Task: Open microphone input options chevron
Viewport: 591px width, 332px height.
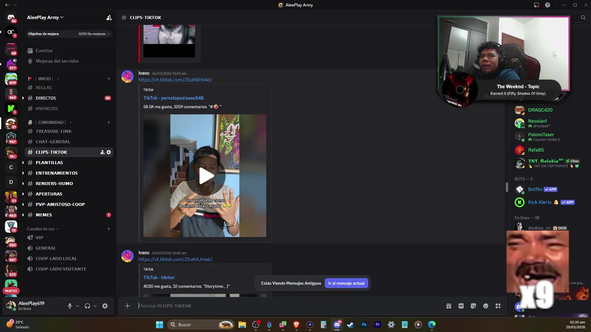Action: 77,306
